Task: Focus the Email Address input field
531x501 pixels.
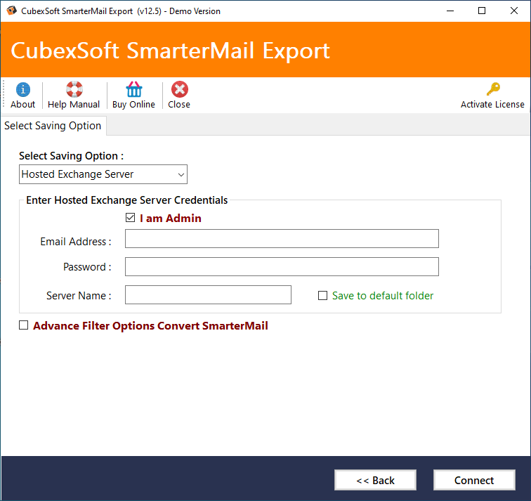Action: (282, 239)
